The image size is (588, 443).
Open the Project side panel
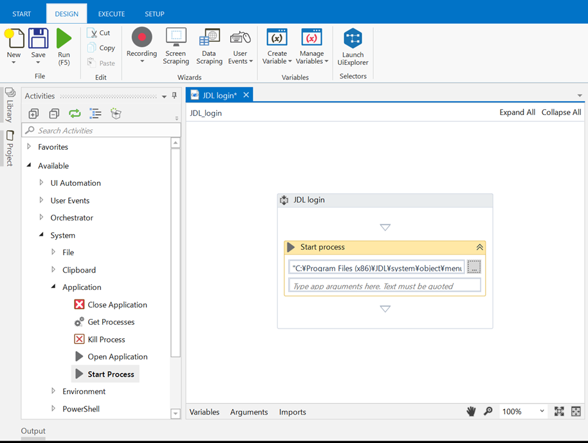click(10, 148)
